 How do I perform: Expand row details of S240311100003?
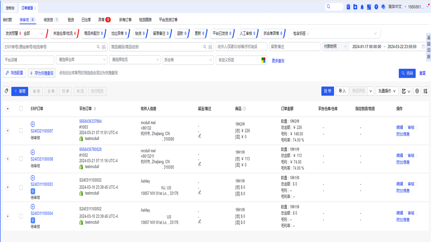click(x=8, y=187)
